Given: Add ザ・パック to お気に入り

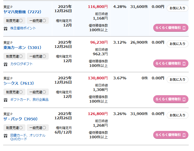Looking at the screenshot, I should (177, 115).
